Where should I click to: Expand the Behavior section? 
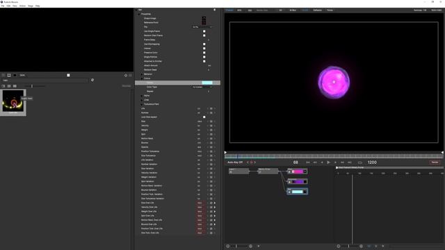tap(142, 74)
